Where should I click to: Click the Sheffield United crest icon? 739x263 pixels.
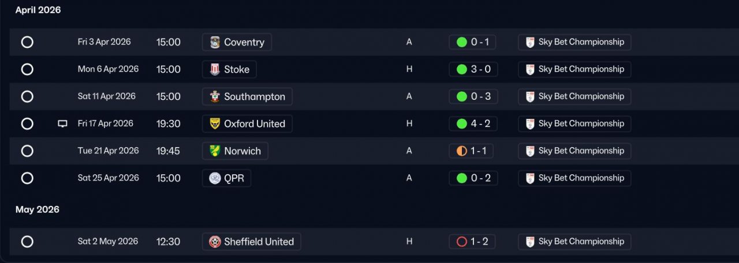[215, 242]
